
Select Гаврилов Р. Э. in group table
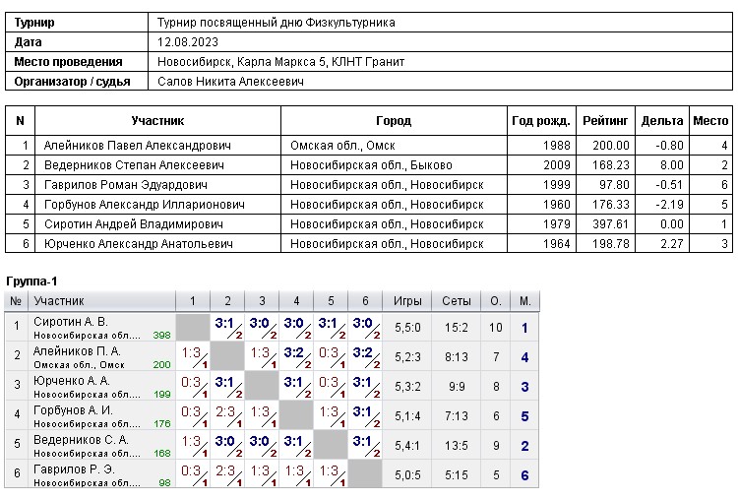pos(71,469)
